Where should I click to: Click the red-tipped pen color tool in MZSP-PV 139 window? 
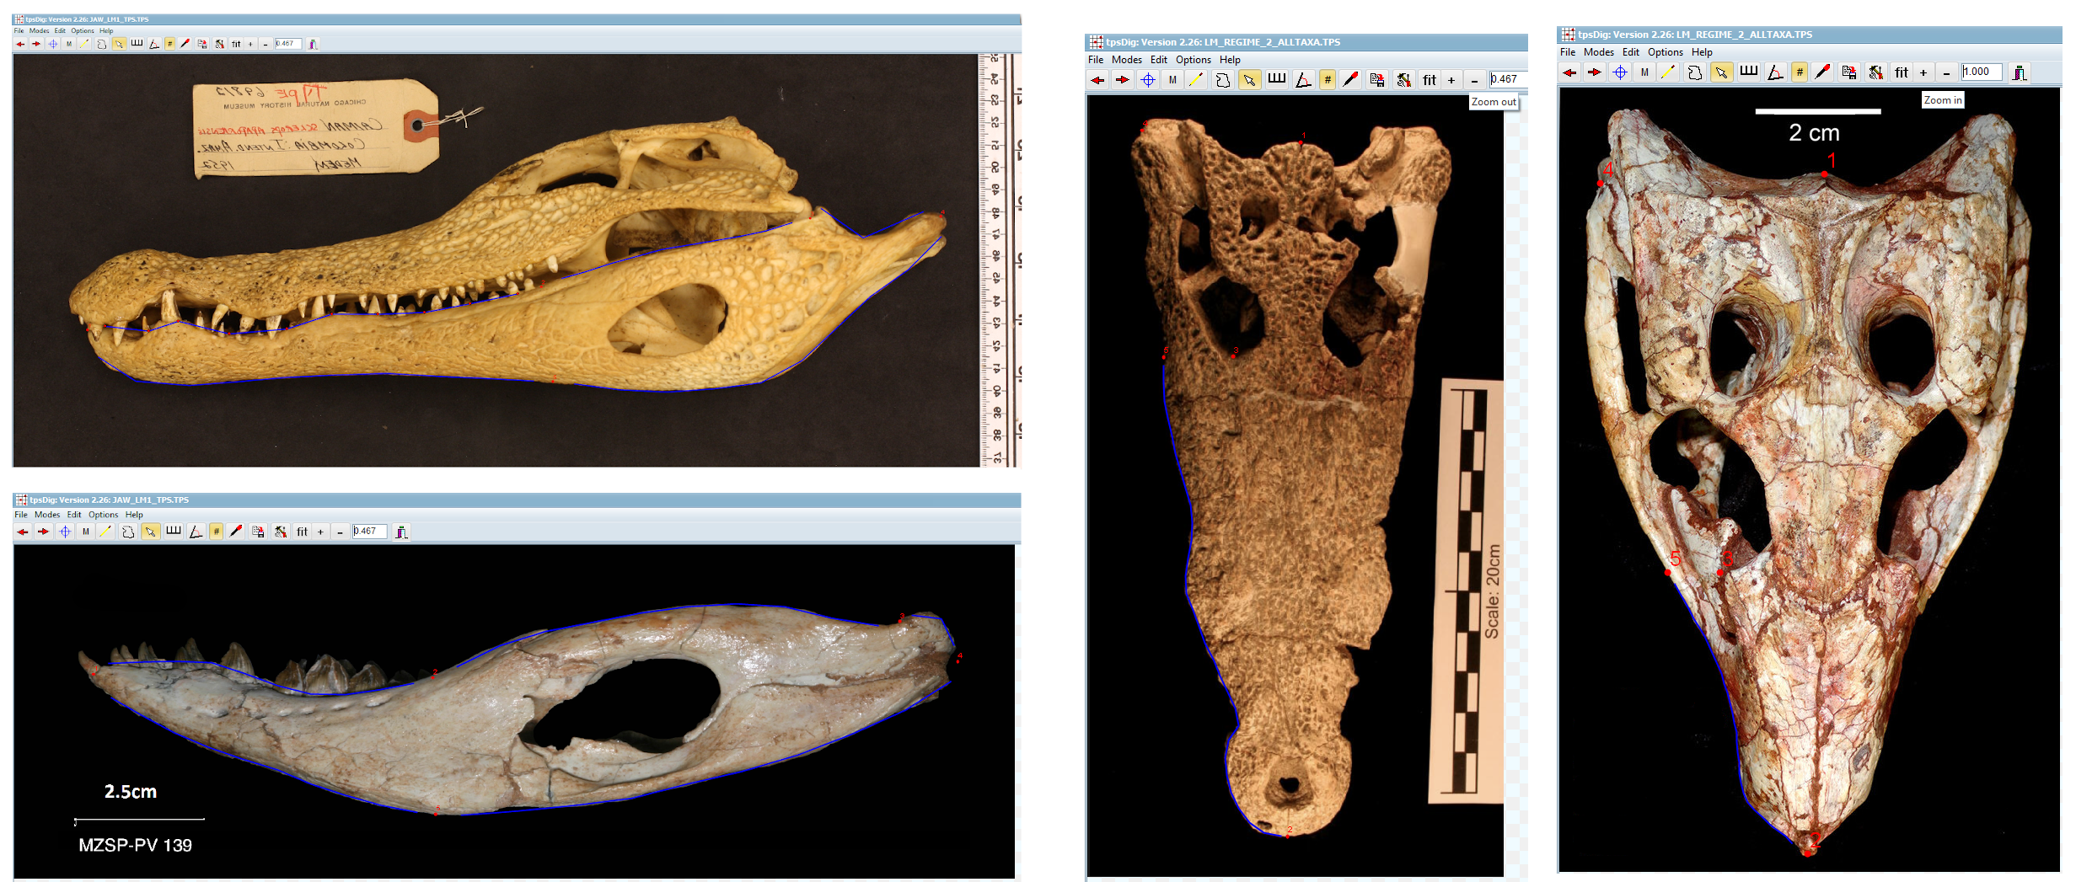[x=236, y=532]
